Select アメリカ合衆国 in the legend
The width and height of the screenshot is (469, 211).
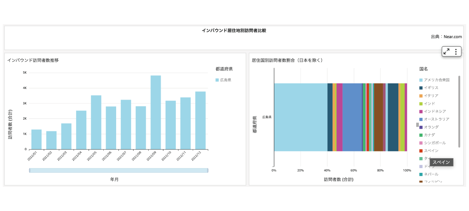coord(436,80)
